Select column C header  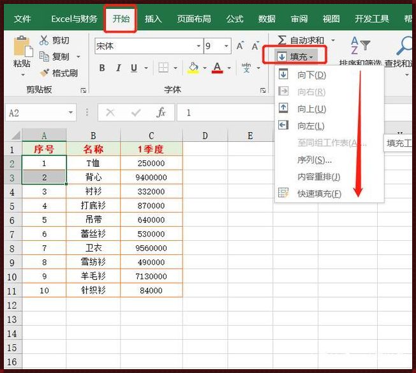[x=151, y=135]
